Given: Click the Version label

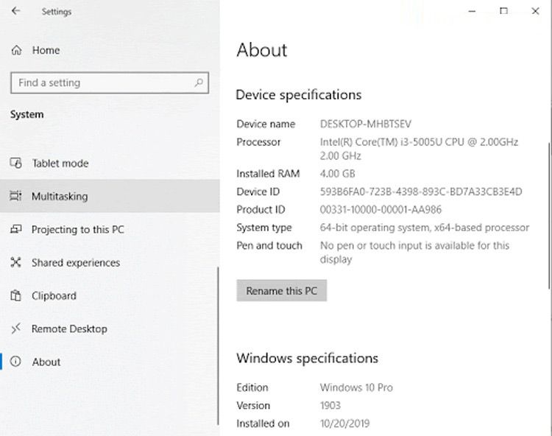Looking at the screenshot, I should tap(253, 405).
